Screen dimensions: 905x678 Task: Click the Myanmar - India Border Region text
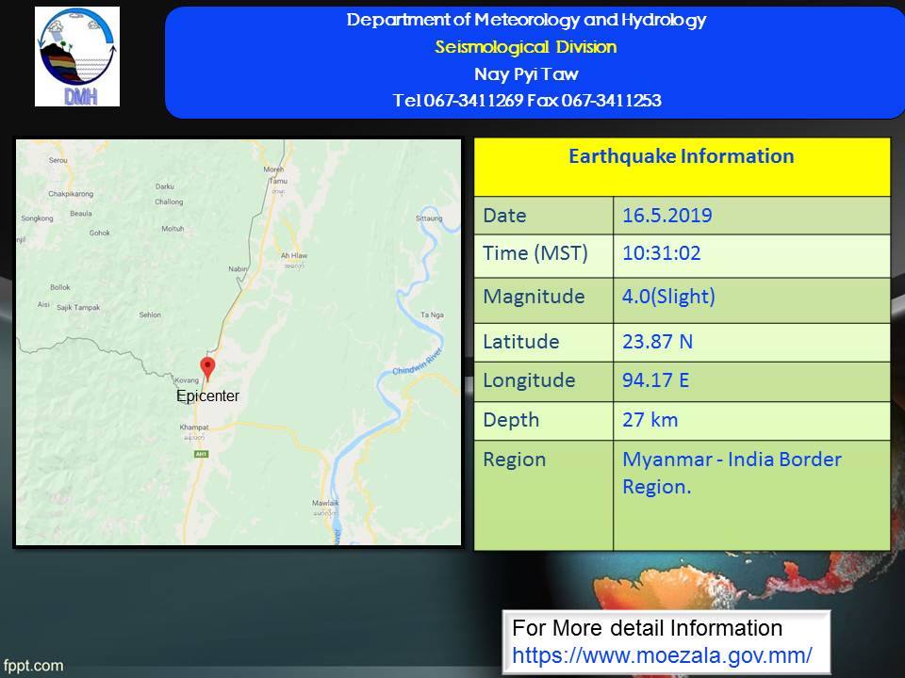tap(731, 474)
